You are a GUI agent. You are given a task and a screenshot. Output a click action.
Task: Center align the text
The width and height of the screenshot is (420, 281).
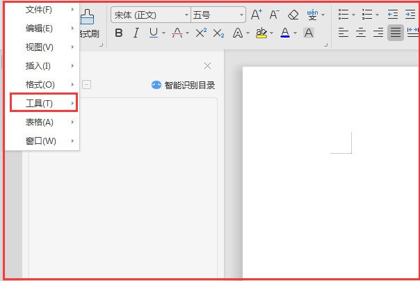tap(361, 33)
